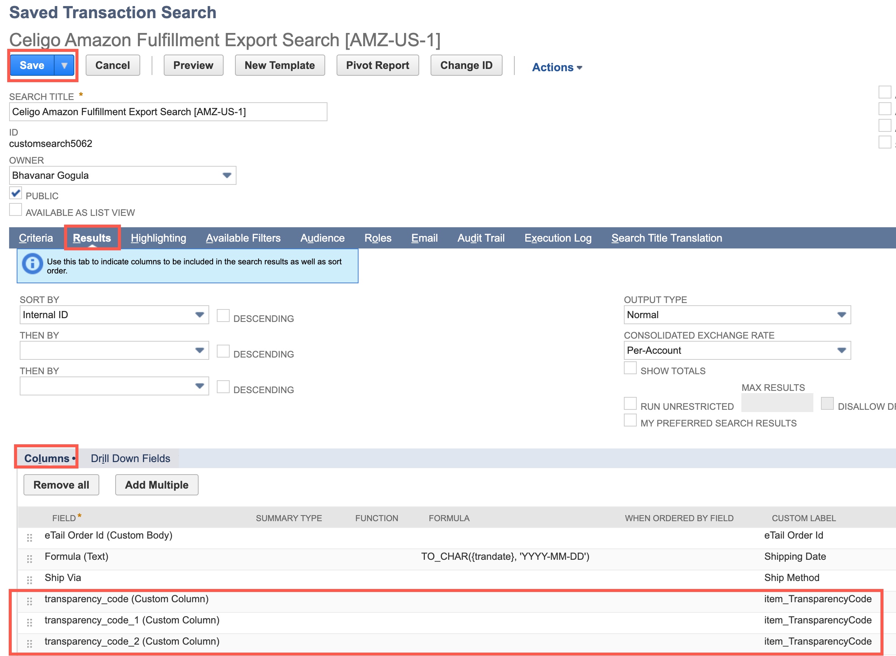Click drag handle of Ship Via row
896x656 pixels.
click(x=30, y=580)
